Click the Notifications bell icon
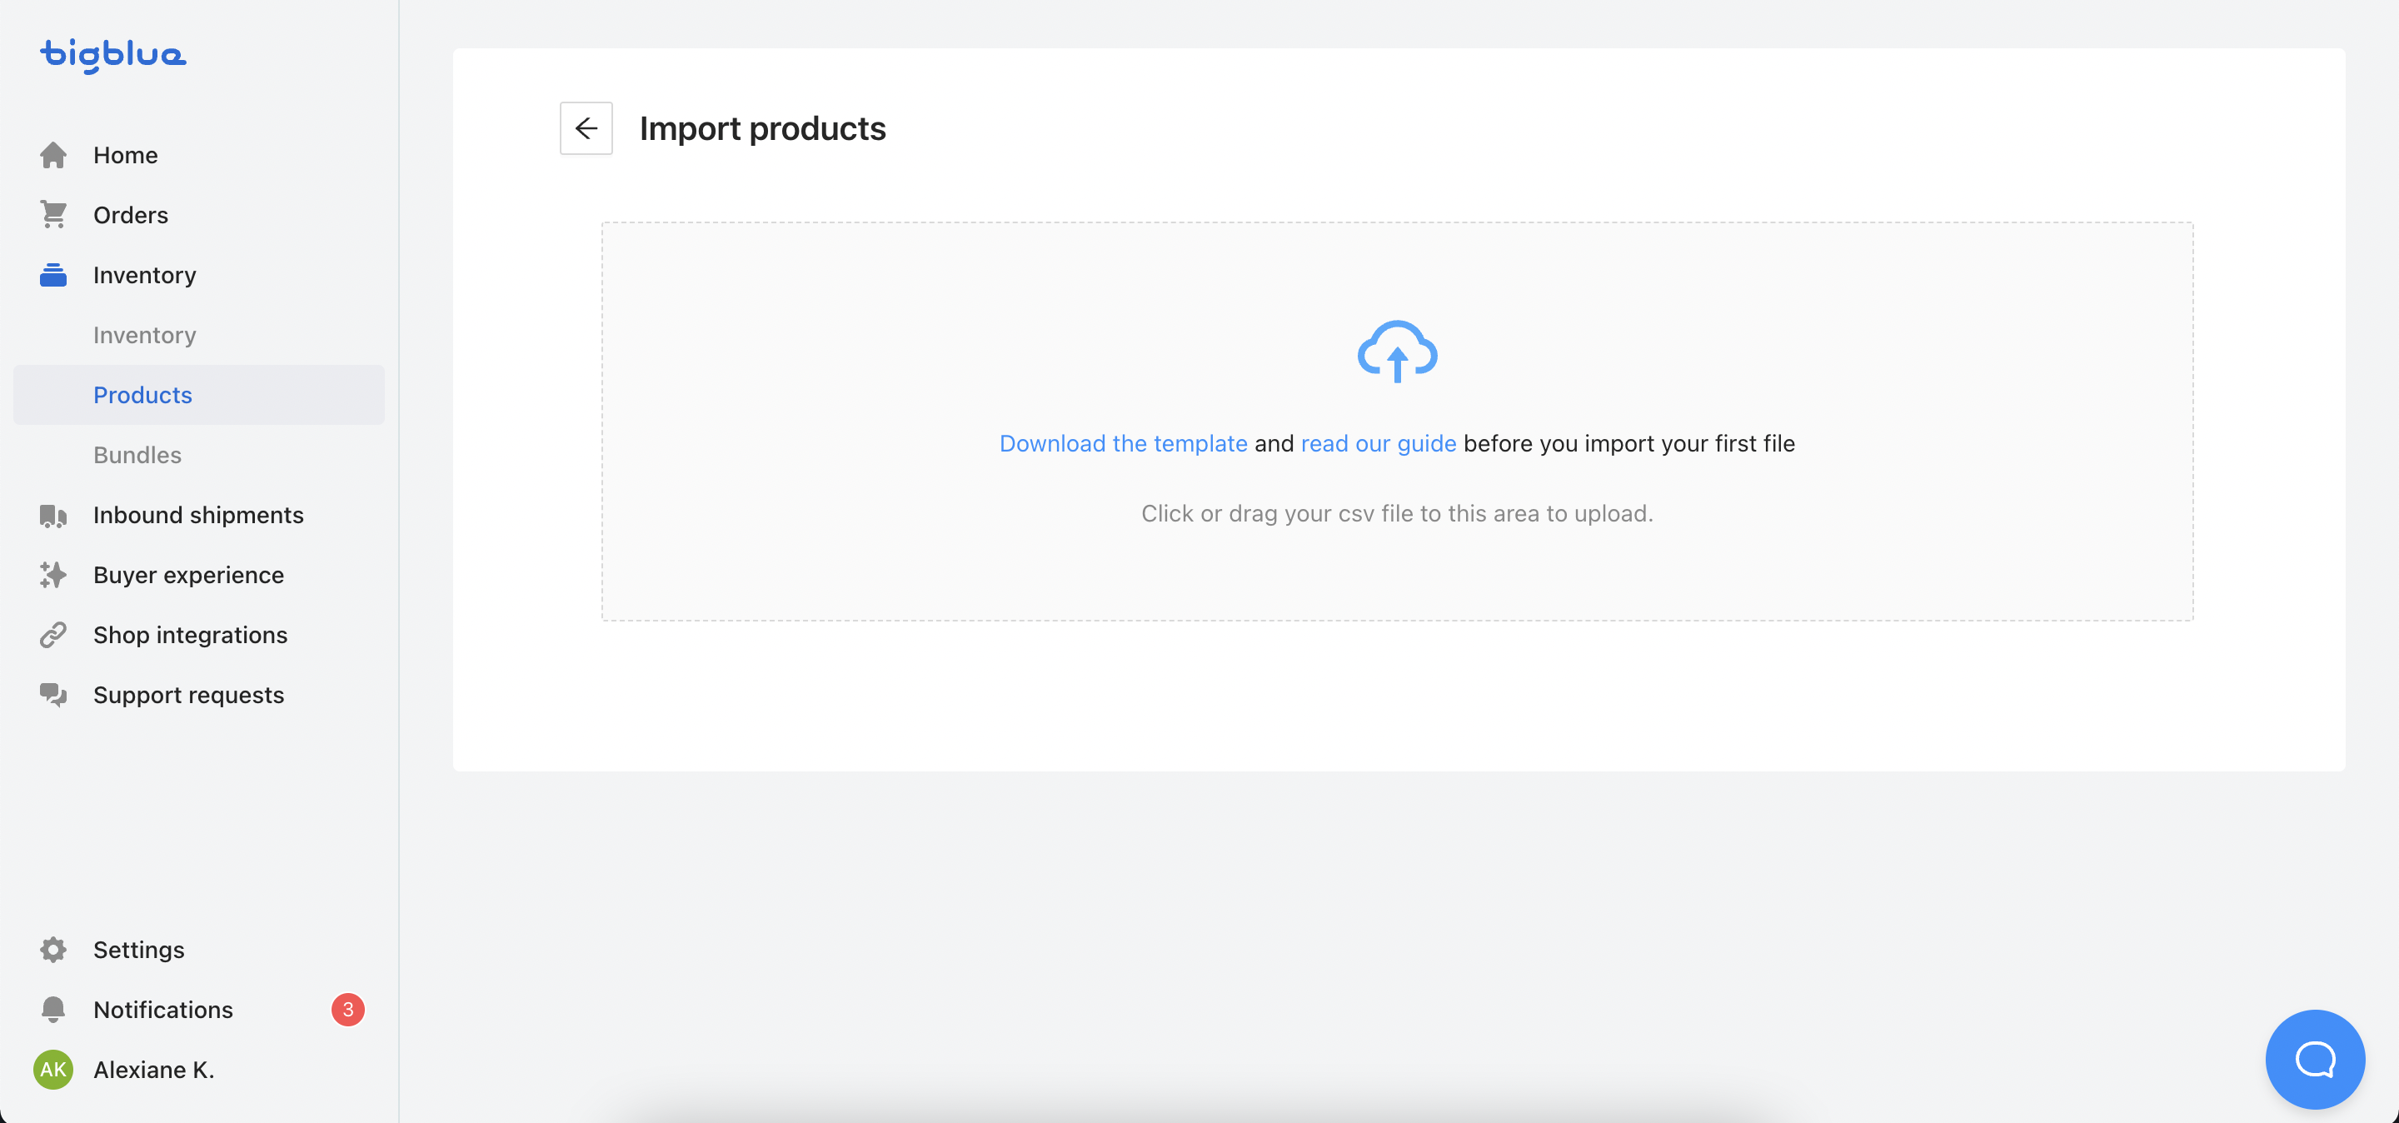 (53, 1011)
